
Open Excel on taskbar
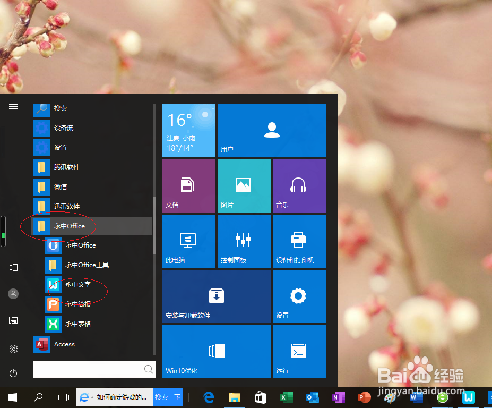pyautogui.click(x=286, y=397)
